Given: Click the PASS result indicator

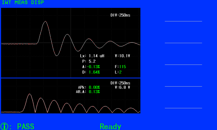Looking at the screenshot, I should (x=25, y=126).
